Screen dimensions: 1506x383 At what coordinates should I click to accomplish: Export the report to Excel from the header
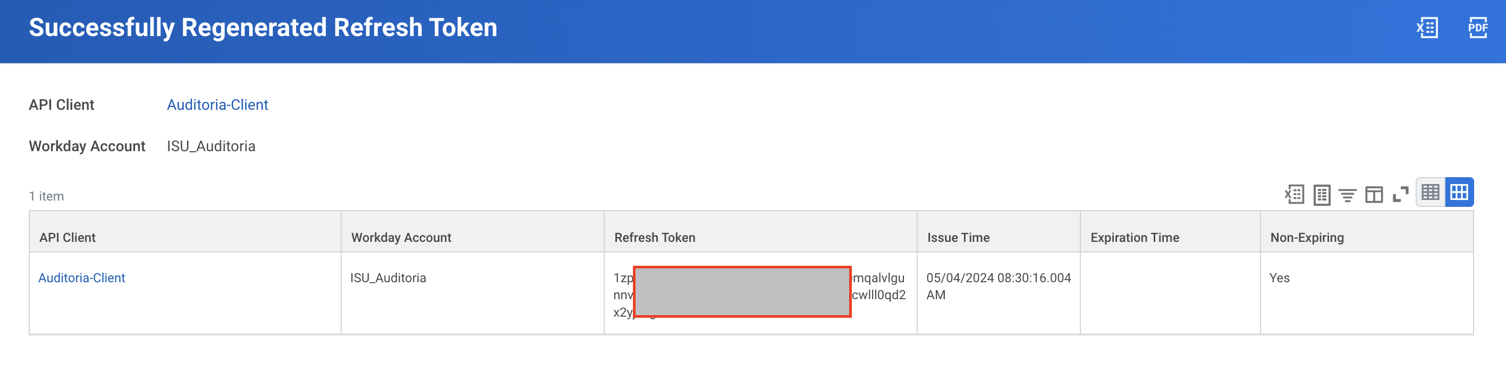pyautogui.click(x=1427, y=28)
